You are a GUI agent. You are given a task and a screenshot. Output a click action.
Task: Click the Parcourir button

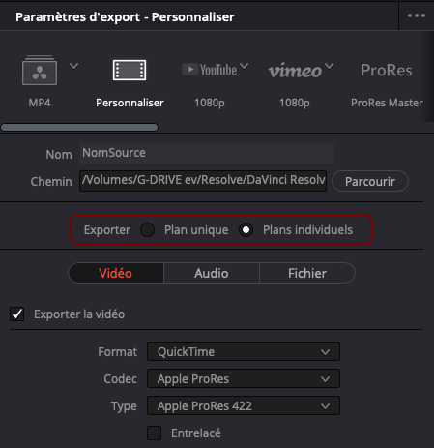[x=370, y=181]
